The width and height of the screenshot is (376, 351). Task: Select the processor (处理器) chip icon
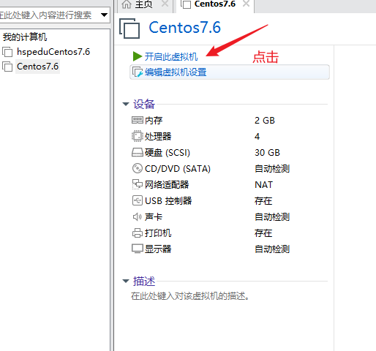(x=138, y=136)
